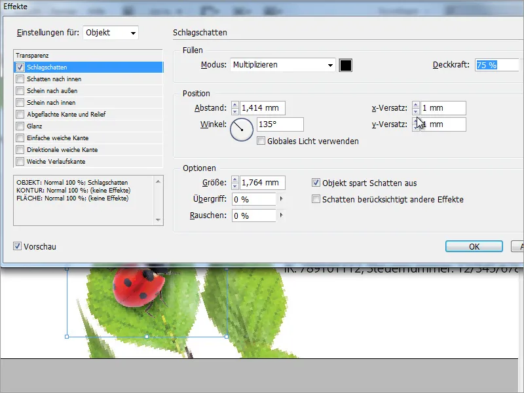This screenshot has width=524, height=393.
Task: Click the y-Versatz value field
Action: (x=443, y=124)
